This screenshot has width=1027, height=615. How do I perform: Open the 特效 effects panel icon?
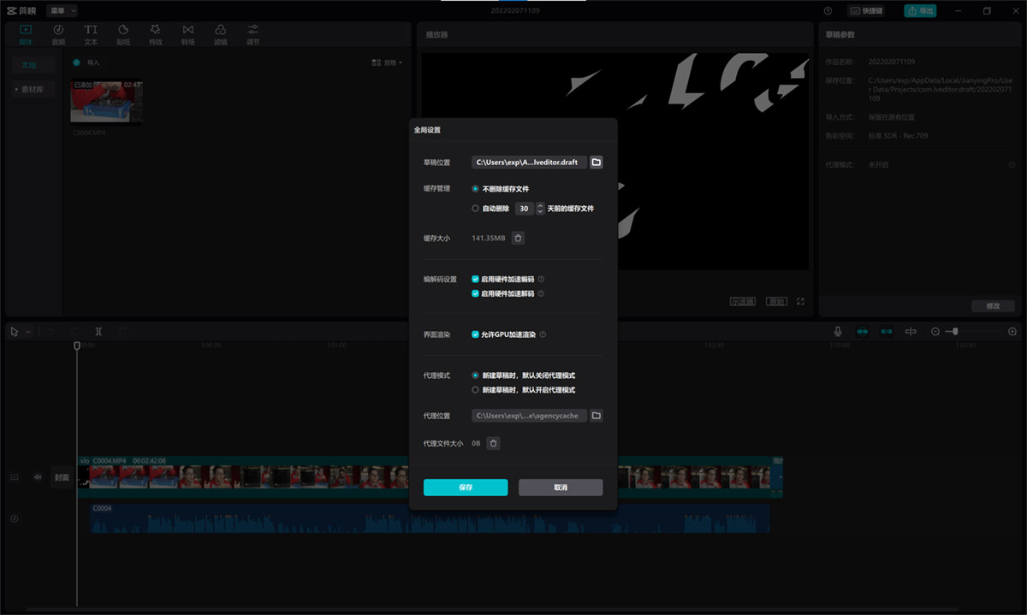coord(155,33)
